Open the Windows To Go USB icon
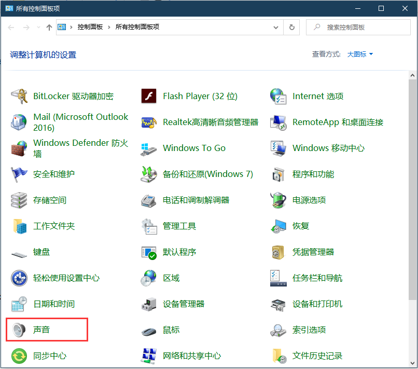Viewport: 418px width, 369px height. tap(149, 149)
